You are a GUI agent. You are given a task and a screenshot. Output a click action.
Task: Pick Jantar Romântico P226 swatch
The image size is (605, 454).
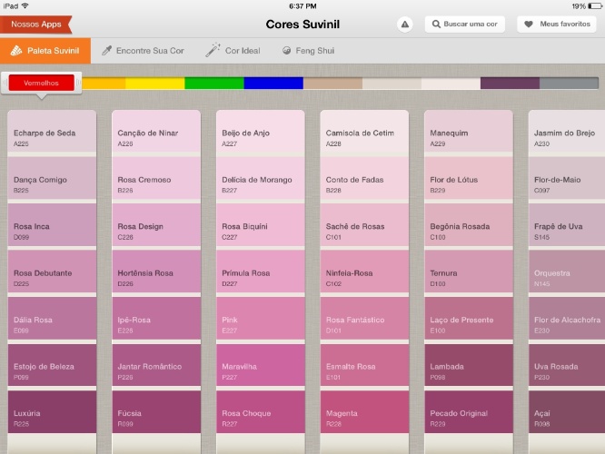(156, 365)
